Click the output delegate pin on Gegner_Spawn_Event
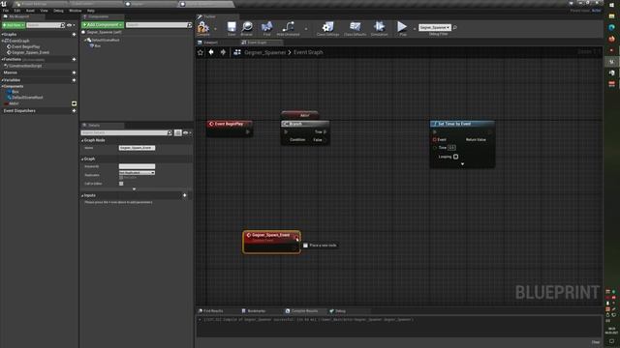 pos(296,238)
